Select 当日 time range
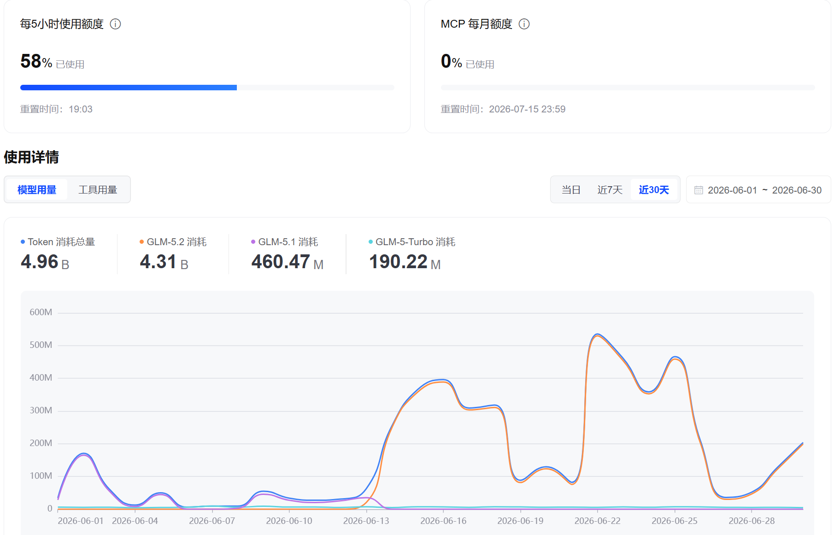 tap(571, 190)
